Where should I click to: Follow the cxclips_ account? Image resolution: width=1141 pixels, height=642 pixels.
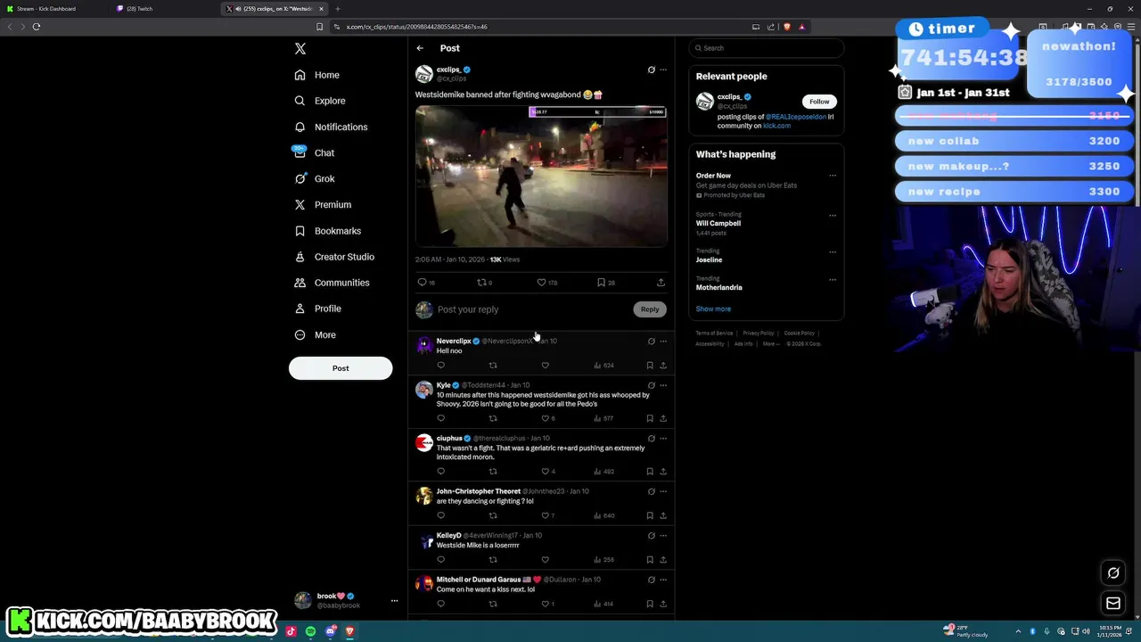[819, 102]
